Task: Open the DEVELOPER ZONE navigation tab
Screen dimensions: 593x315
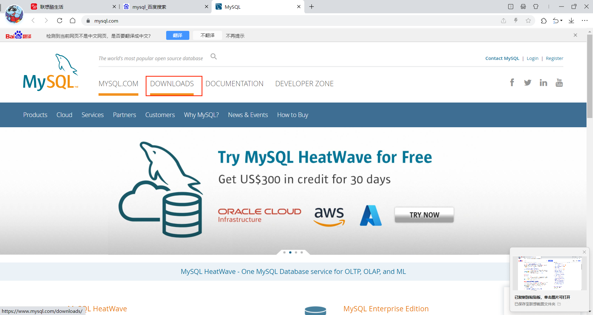Action: click(x=304, y=84)
